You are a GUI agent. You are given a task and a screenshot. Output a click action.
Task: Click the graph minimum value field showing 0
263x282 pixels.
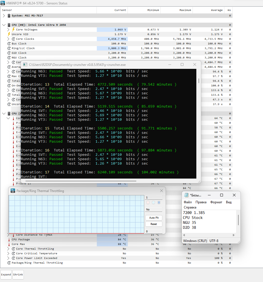[x=154, y=232]
